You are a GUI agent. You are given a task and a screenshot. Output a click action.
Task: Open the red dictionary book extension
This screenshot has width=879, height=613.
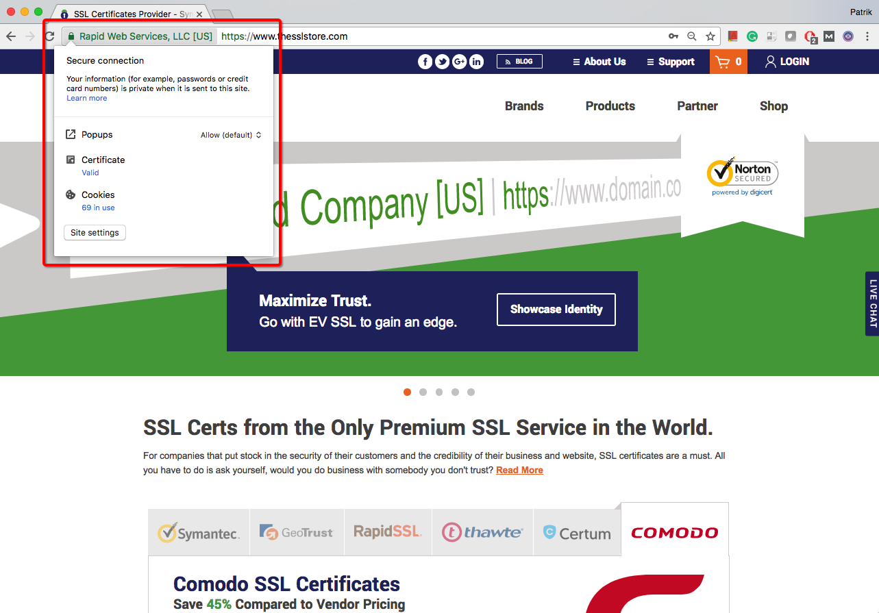[732, 36]
